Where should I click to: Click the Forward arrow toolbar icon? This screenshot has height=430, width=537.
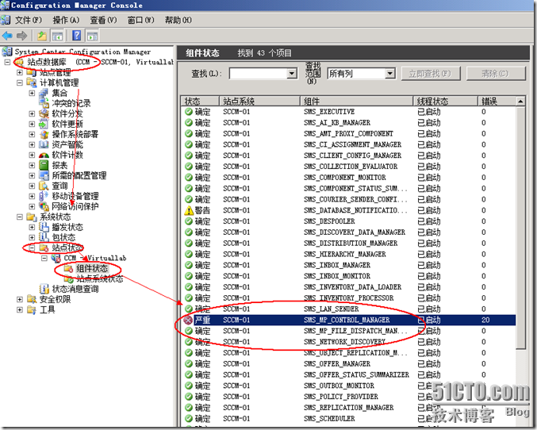(22, 36)
